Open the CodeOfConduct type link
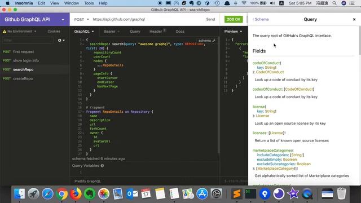Screen dimensions: 361x203 coord(270,72)
